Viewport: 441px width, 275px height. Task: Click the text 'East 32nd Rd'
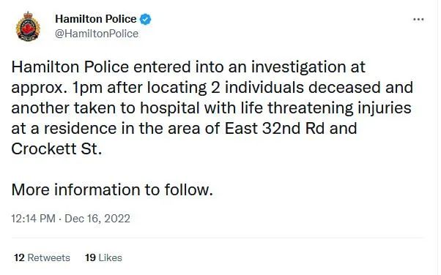tap(275, 129)
